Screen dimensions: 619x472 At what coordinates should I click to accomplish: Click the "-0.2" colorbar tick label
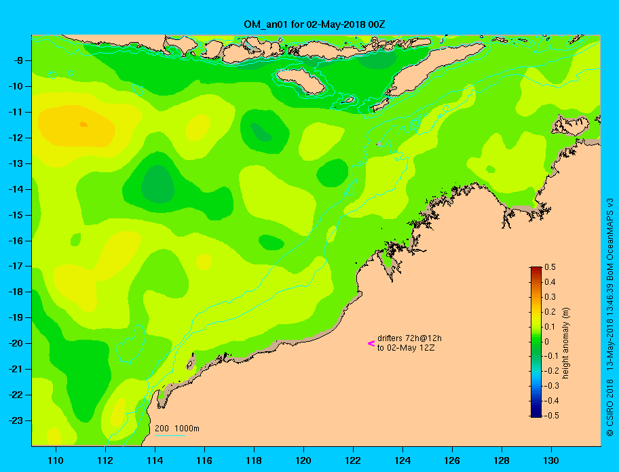pyautogui.click(x=552, y=371)
